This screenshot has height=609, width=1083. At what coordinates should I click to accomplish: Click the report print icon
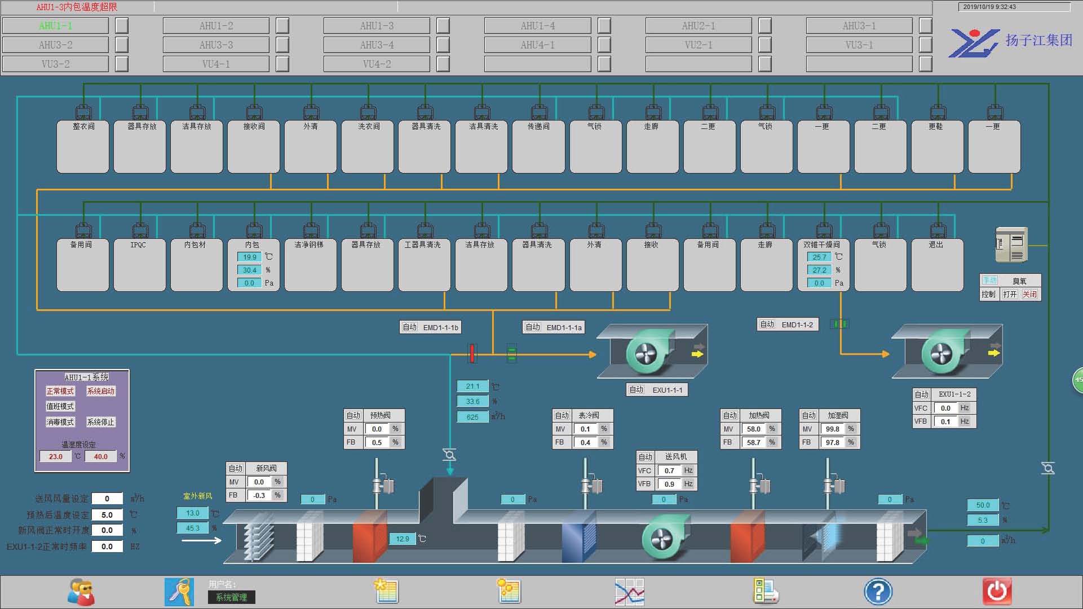[766, 592]
